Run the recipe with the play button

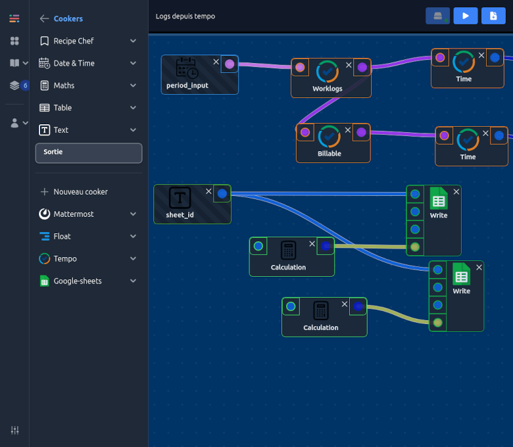click(466, 16)
